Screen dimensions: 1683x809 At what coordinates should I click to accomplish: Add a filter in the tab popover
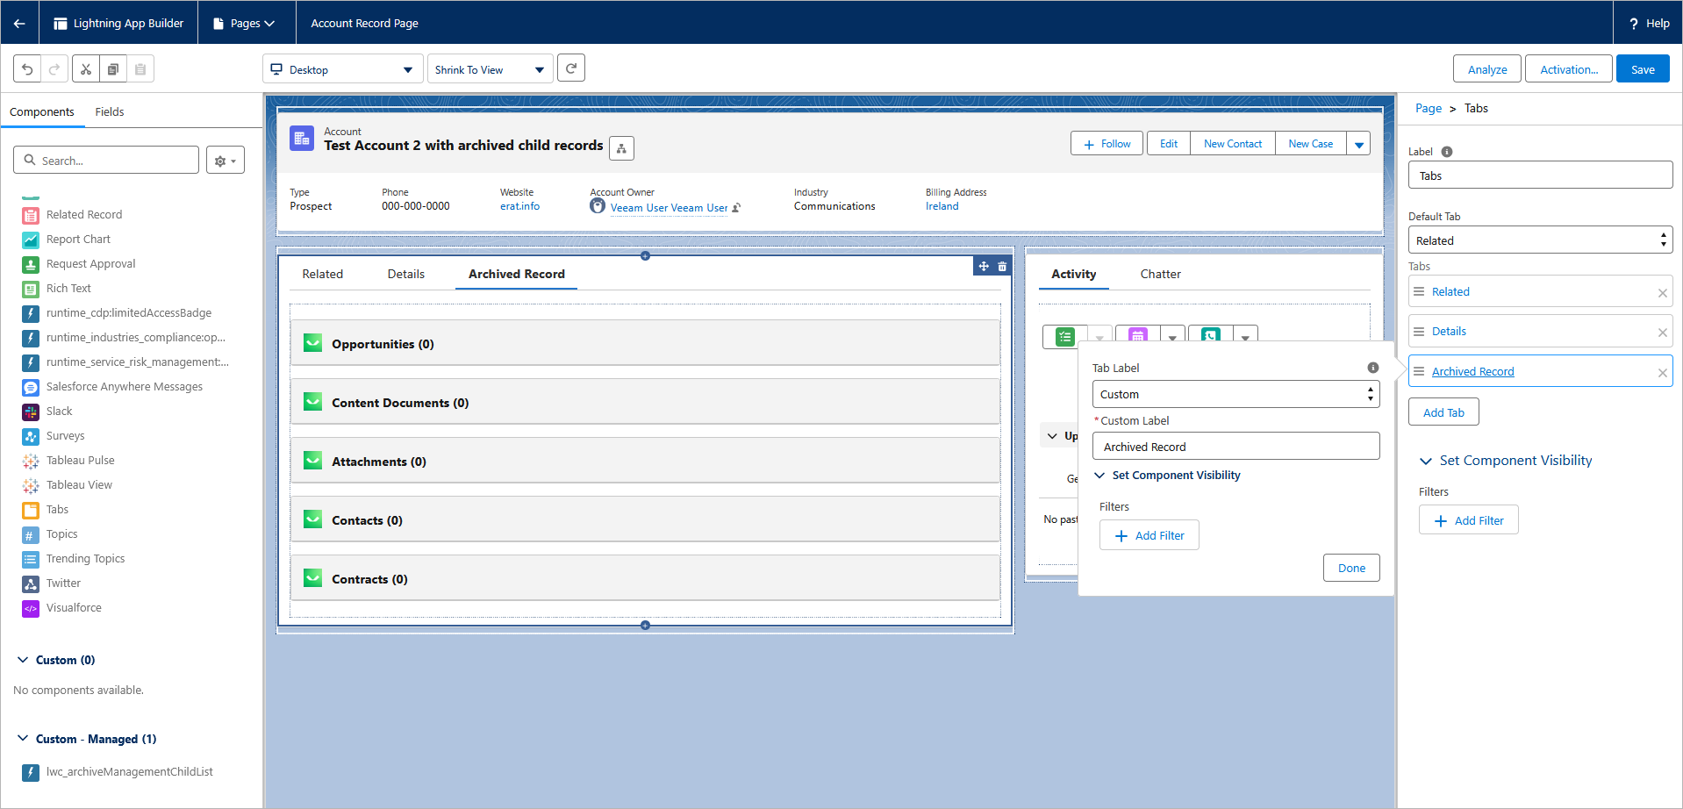[x=1149, y=535]
